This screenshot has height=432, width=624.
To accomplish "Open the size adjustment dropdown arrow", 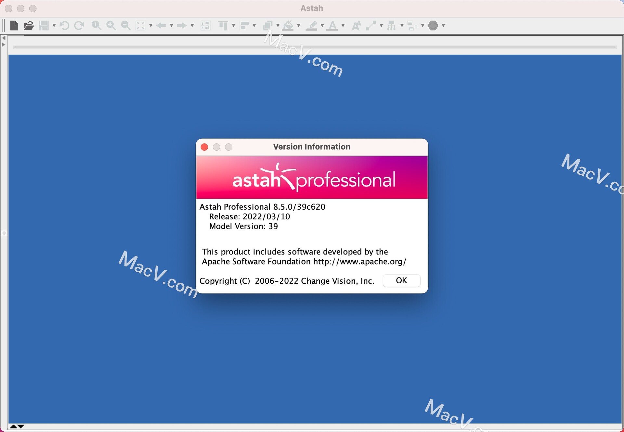I will tap(422, 25).
